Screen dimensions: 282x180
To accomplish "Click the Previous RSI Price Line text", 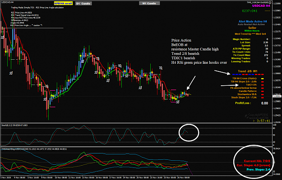I will [x=26, y=18].
